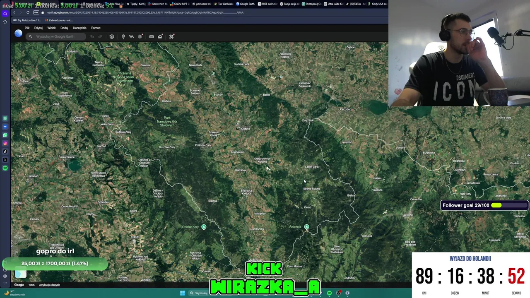530x298 pixels.
Task: Click the 100% zoom indicator
Action: click(31, 285)
